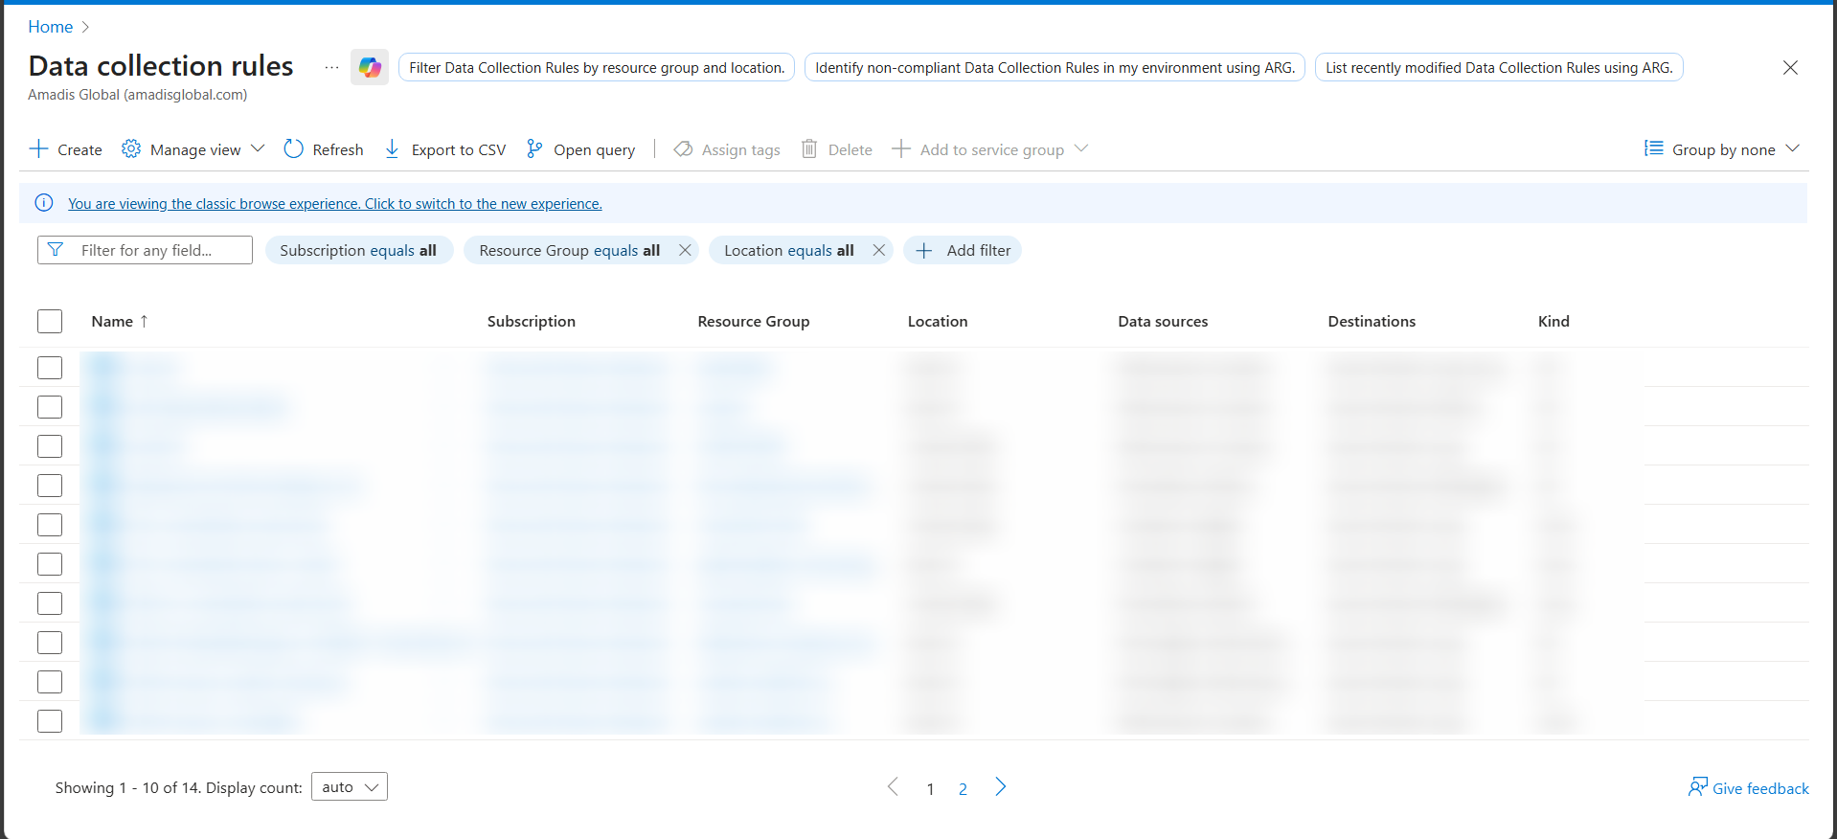Open the Display count auto dropdown
This screenshot has height=839, width=1837.
tap(350, 787)
